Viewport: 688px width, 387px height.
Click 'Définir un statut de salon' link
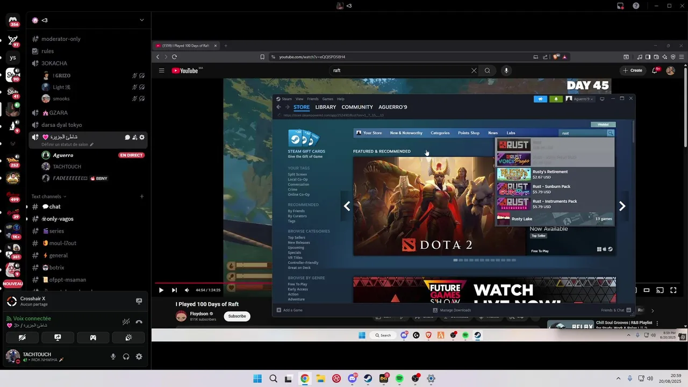pyautogui.click(x=68, y=145)
